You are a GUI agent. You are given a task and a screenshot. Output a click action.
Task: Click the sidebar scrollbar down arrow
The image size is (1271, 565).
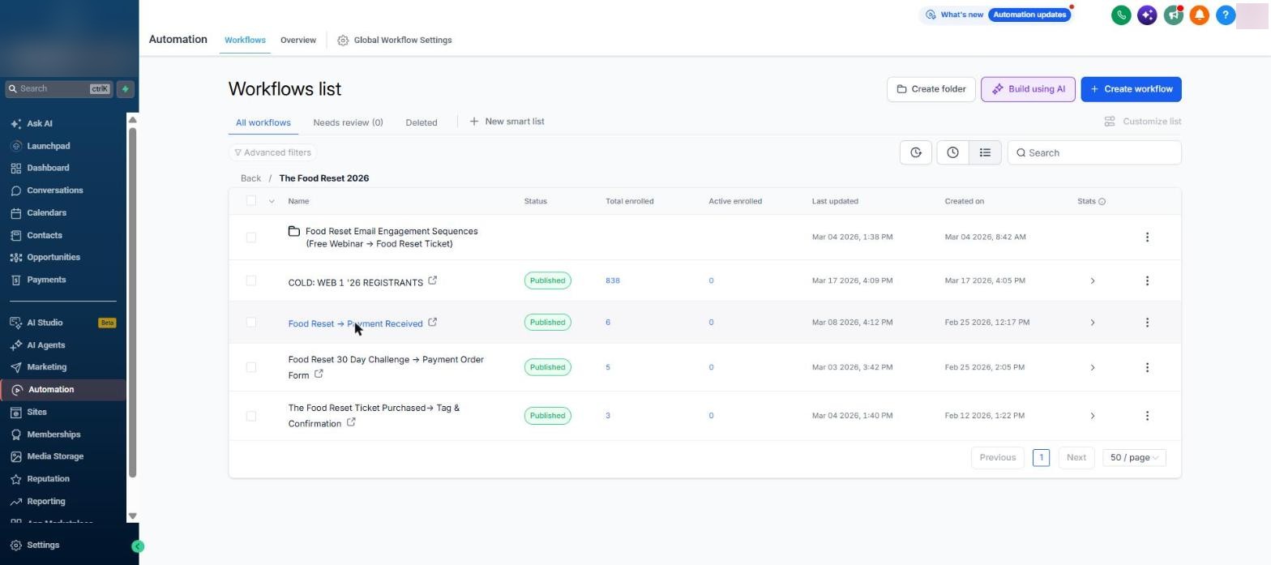133,516
